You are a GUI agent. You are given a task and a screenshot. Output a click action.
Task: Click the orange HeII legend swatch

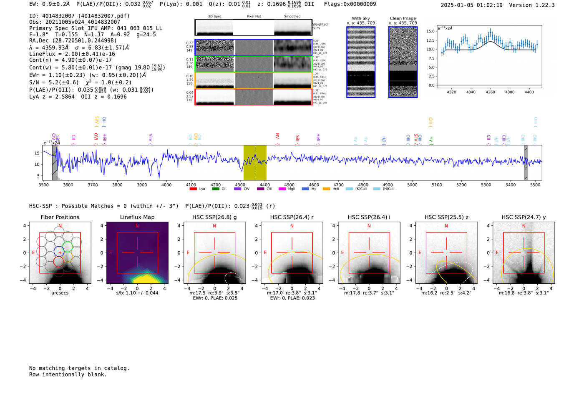tap(326, 189)
